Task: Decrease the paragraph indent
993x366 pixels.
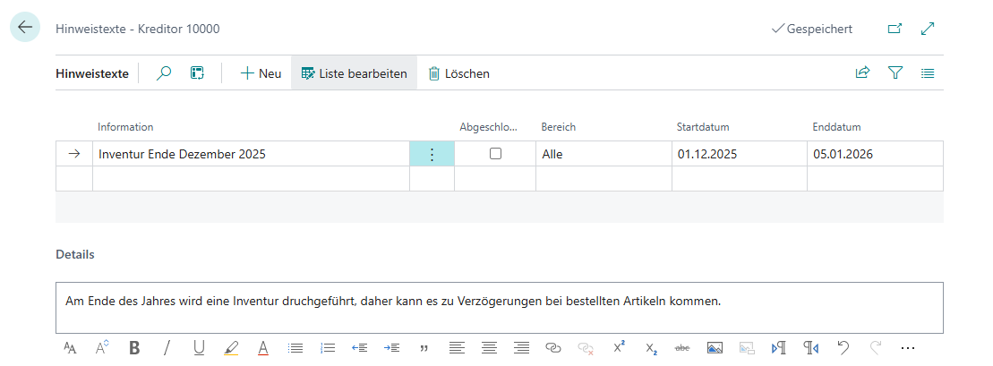Action: (x=360, y=347)
